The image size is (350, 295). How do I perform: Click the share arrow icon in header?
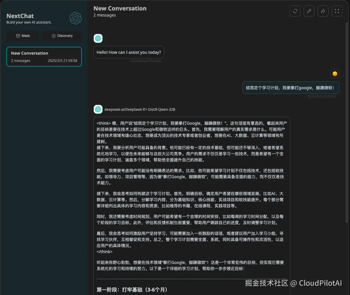pos(323,11)
